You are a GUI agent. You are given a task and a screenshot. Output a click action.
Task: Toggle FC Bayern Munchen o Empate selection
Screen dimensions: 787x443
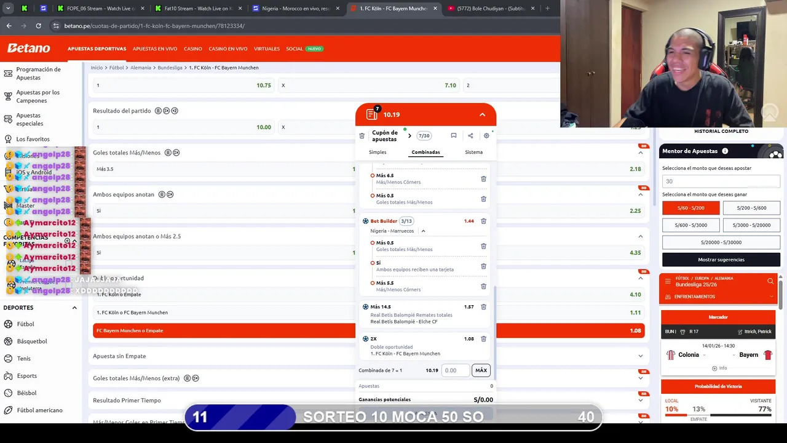point(369,330)
